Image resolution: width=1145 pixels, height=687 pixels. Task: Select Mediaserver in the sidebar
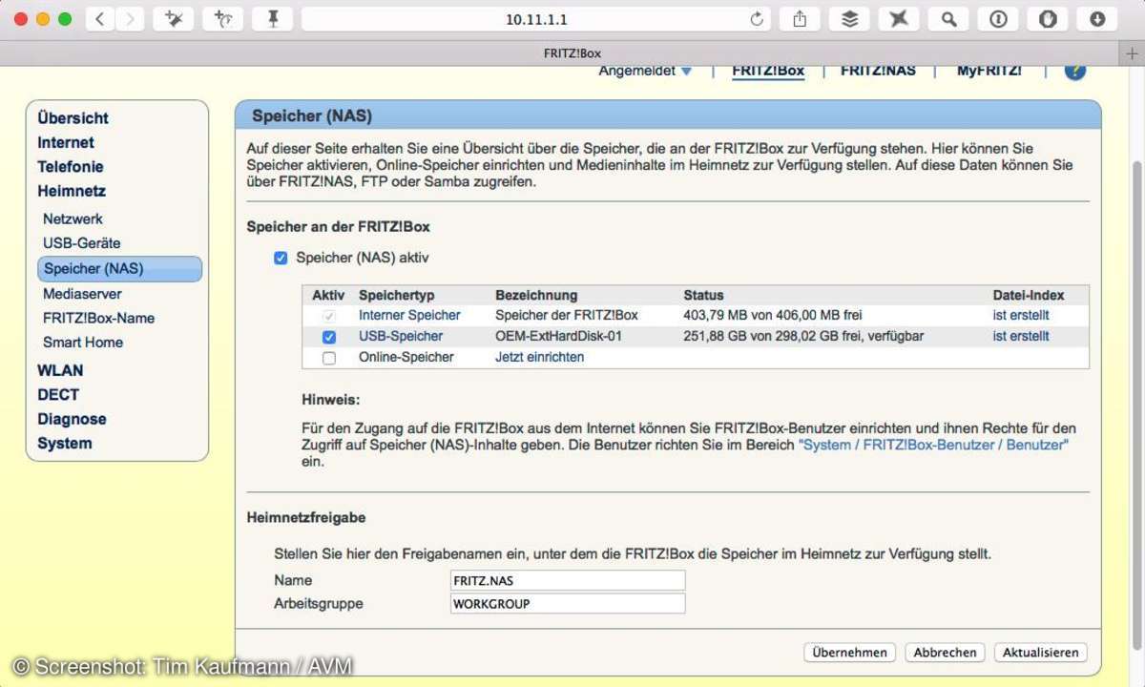pyautogui.click(x=83, y=294)
